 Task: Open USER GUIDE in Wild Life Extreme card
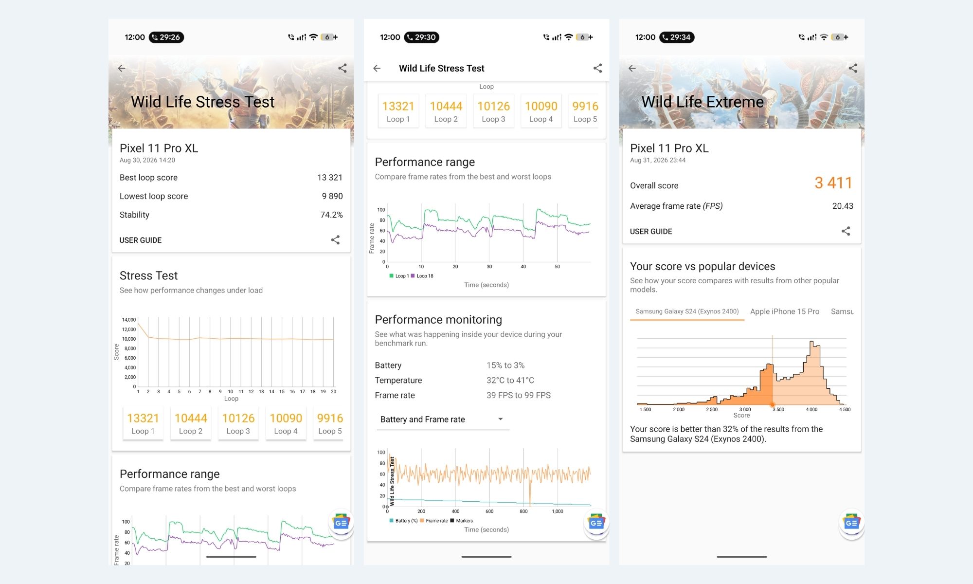point(651,232)
